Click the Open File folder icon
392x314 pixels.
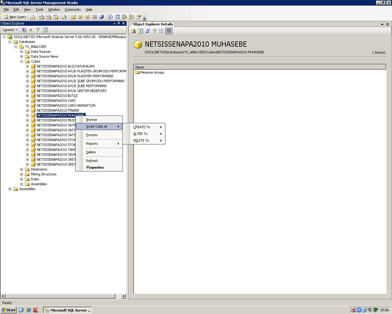click(x=73, y=17)
